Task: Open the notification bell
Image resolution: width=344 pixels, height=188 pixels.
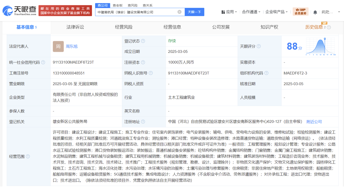Action: click(x=315, y=12)
